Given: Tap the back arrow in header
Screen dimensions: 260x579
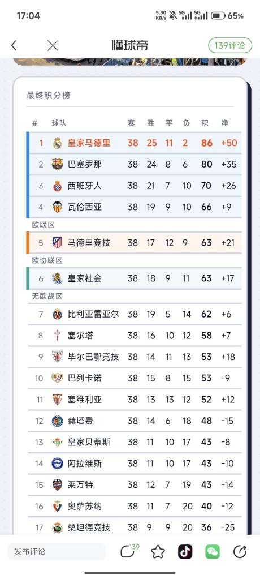Looking at the screenshot, I should [14, 46].
